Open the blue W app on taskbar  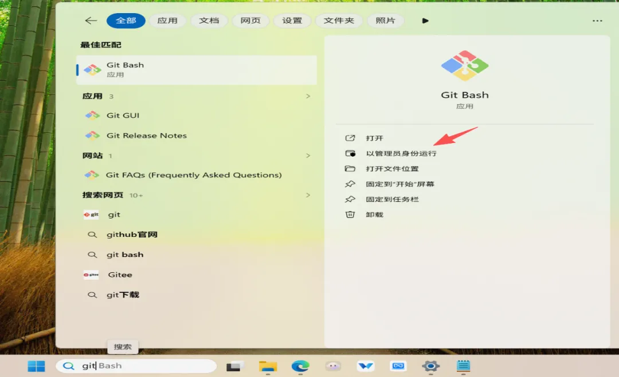(366, 366)
